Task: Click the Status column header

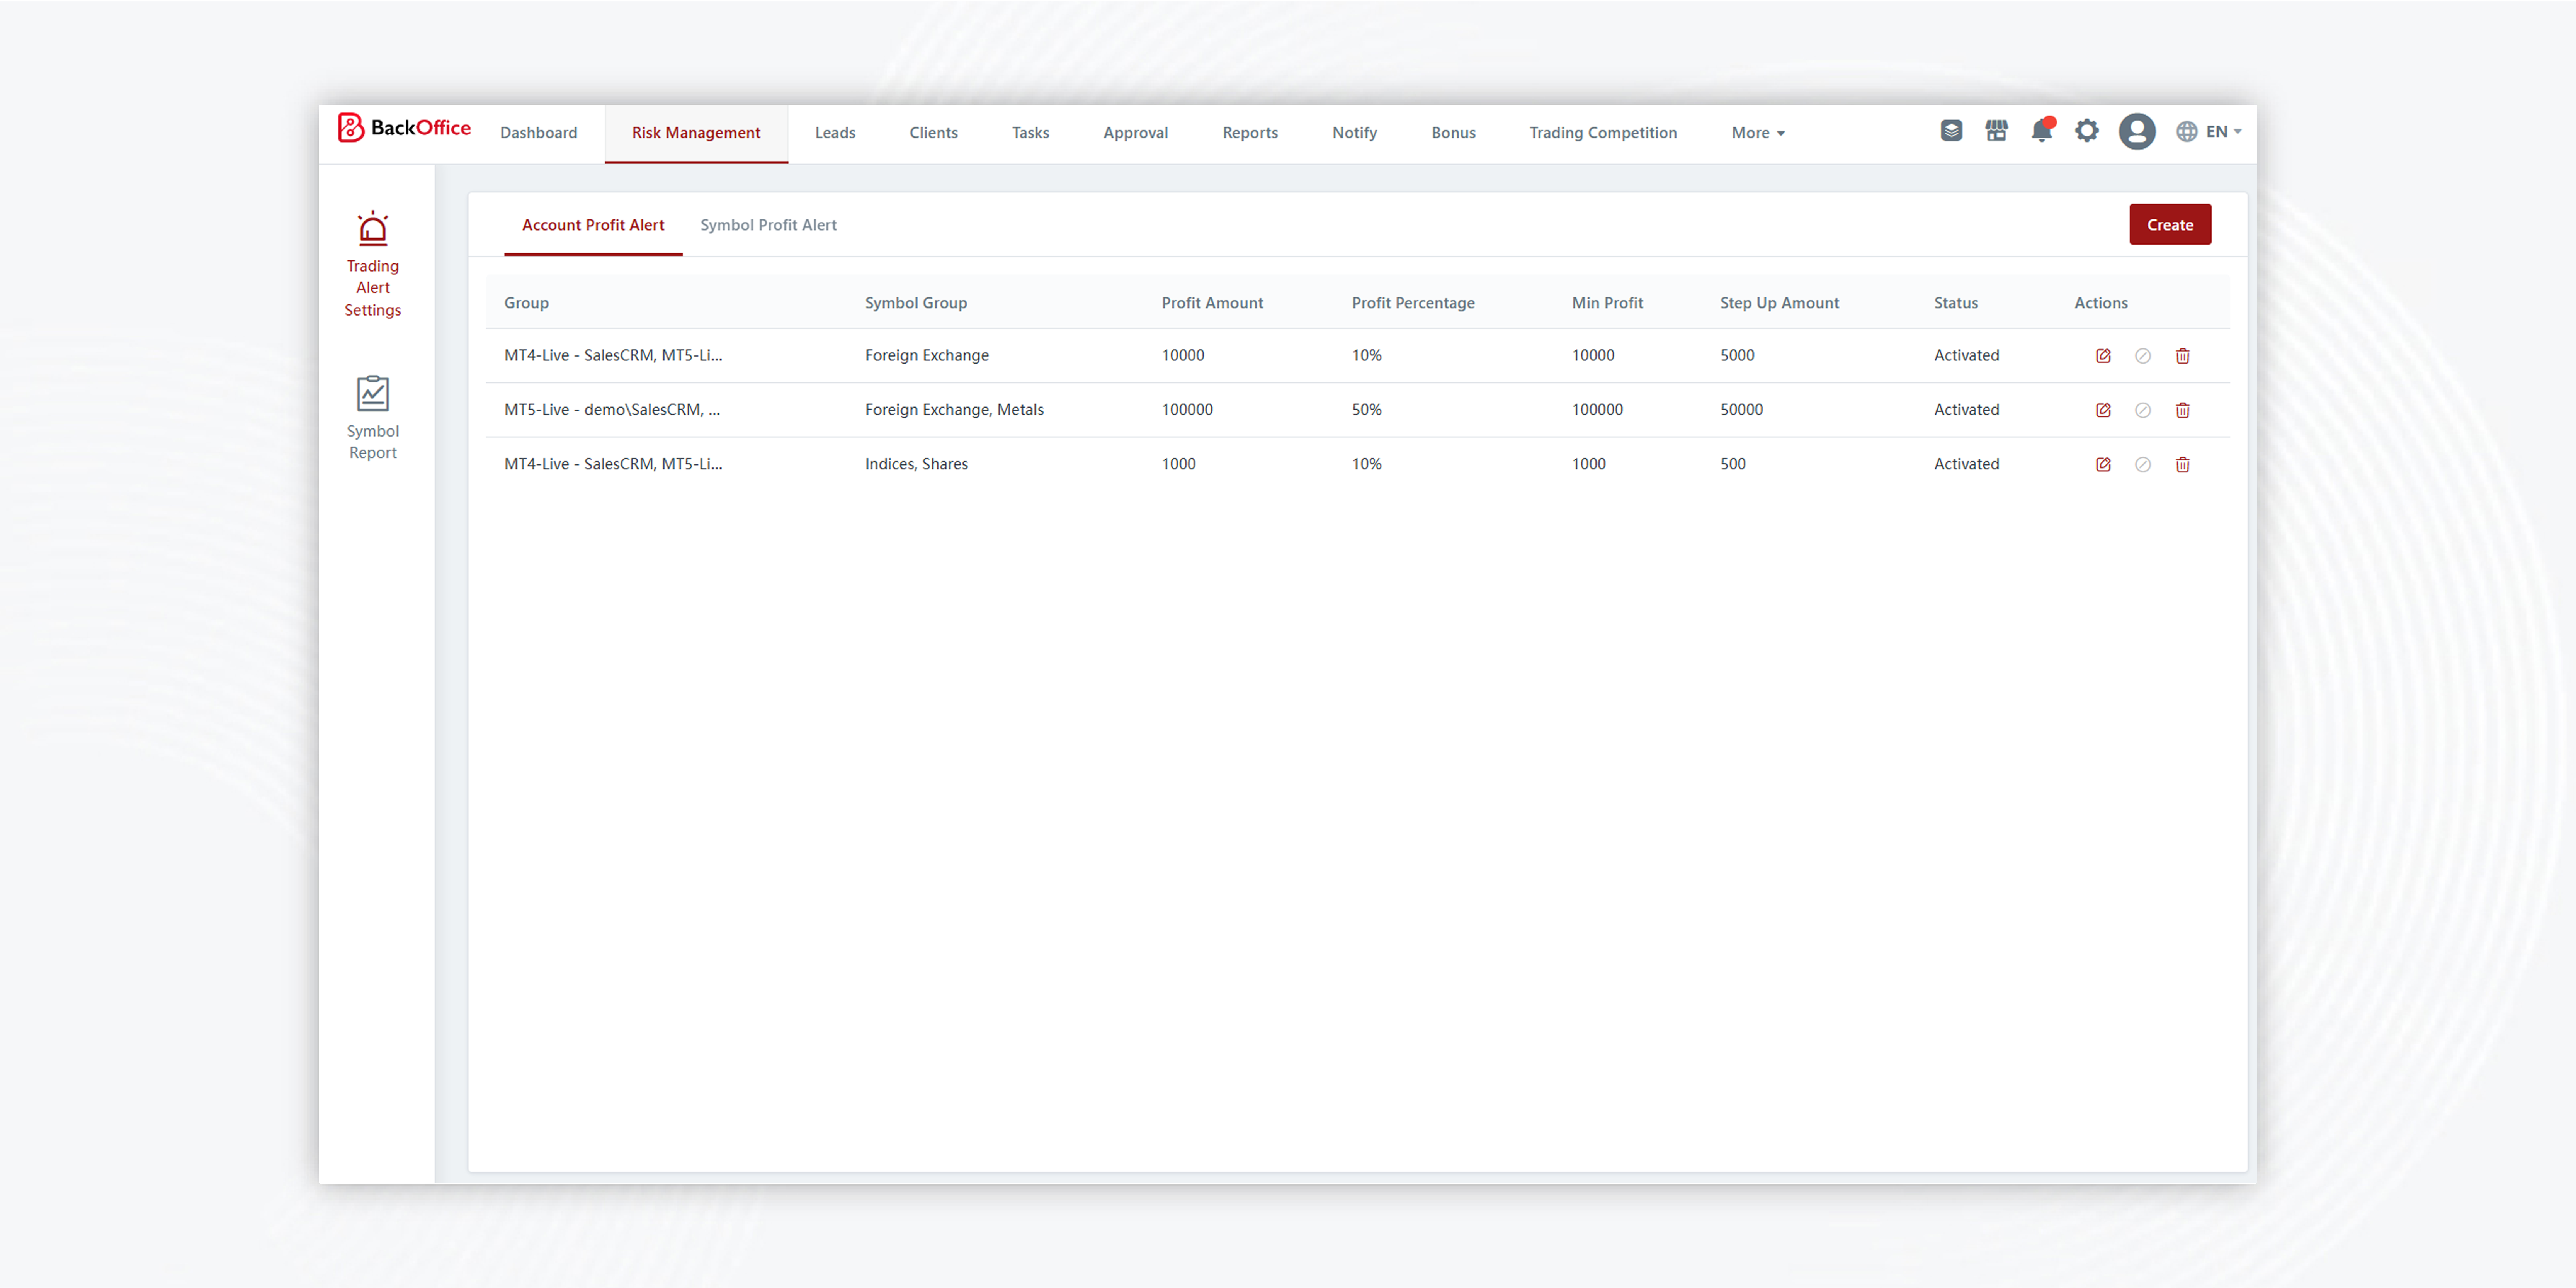Action: (x=1956, y=303)
